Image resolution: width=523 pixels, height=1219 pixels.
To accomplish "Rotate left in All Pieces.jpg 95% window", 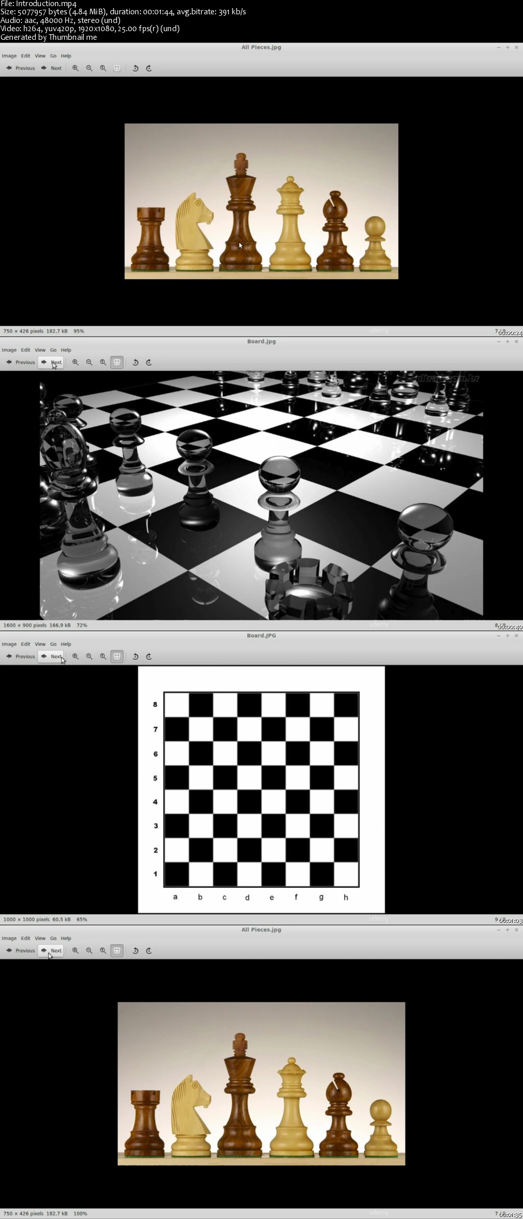I will (x=135, y=68).
